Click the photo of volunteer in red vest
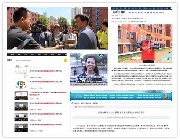This screenshot has height=140, width=180. pyautogui.click(x=145, y=43)
